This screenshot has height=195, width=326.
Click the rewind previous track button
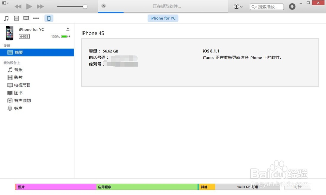[18, 7]
